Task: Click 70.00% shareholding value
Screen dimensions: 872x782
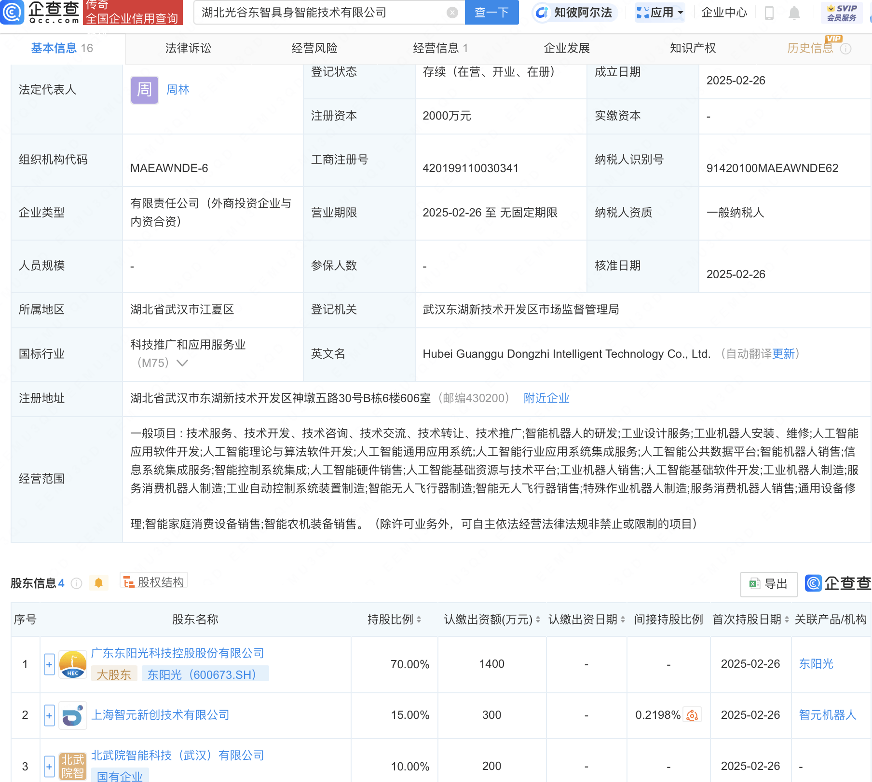Action: pos(410,664)
